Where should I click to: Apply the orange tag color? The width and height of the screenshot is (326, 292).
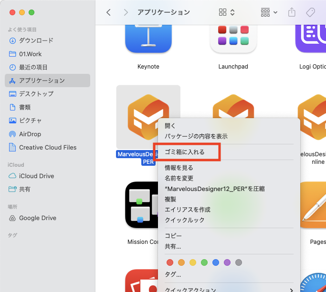point(181,262)
